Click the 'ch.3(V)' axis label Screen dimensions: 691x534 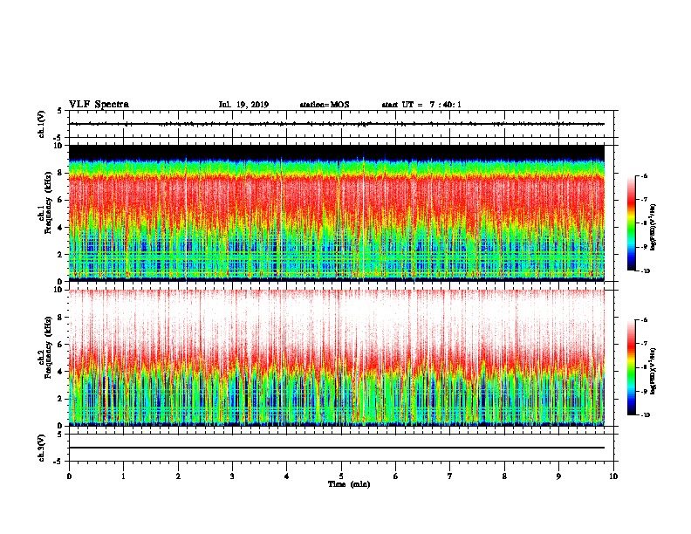[x=42, y=448]
